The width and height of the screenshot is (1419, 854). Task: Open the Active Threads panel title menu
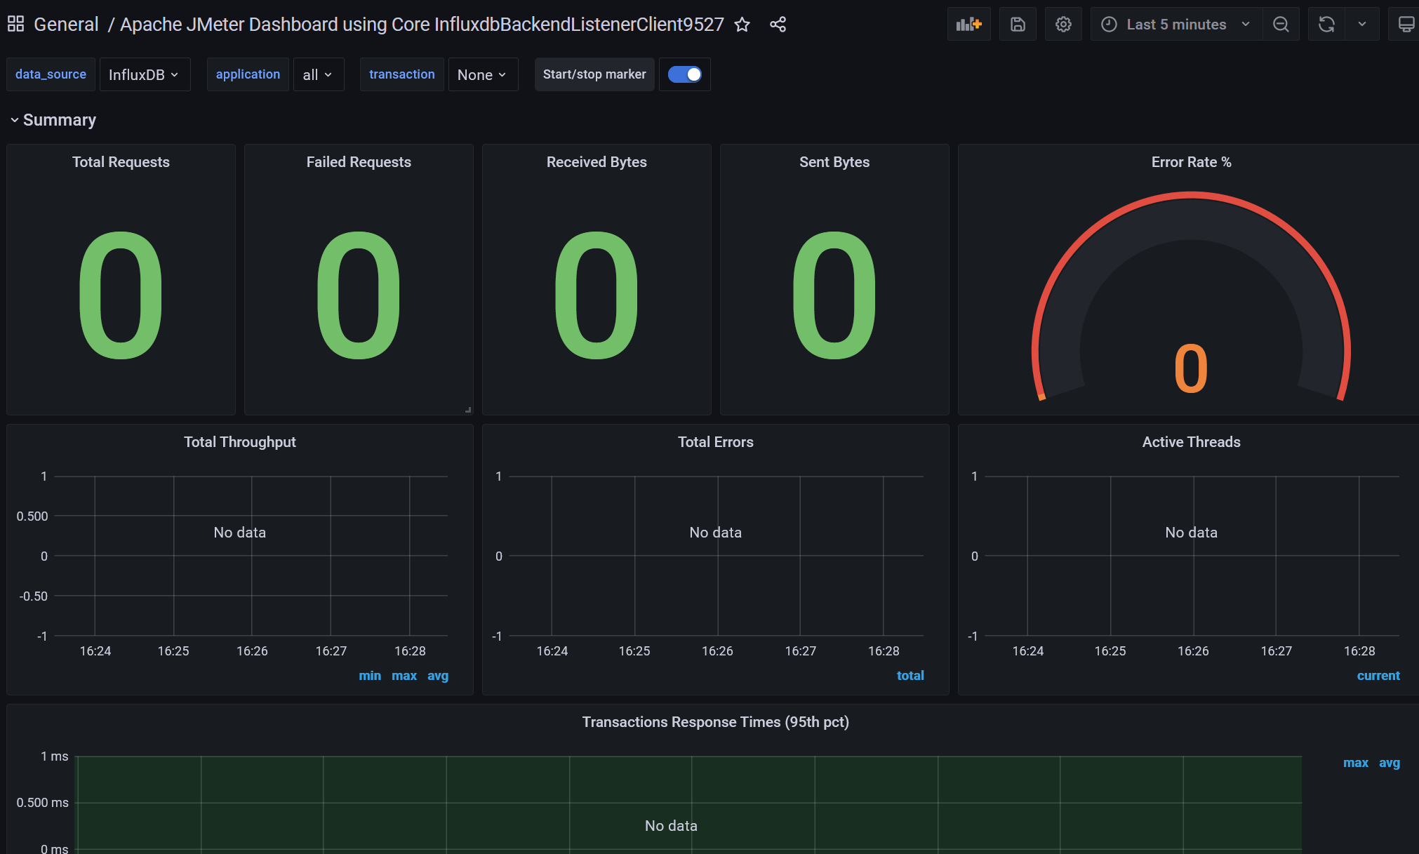pos(1191,442)
